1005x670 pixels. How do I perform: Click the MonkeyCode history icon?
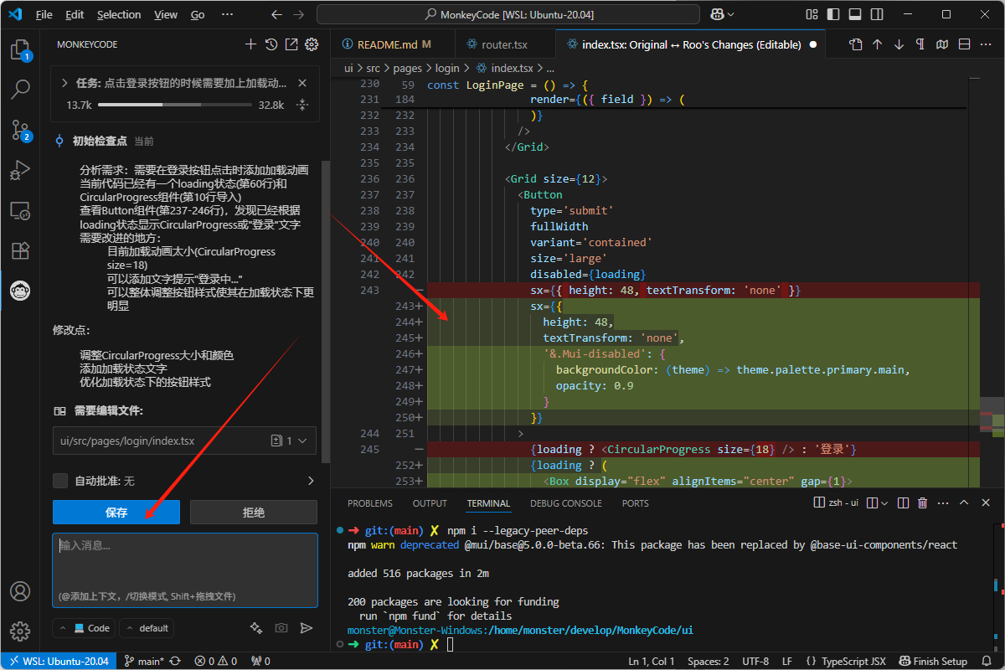tap(271, 44)
